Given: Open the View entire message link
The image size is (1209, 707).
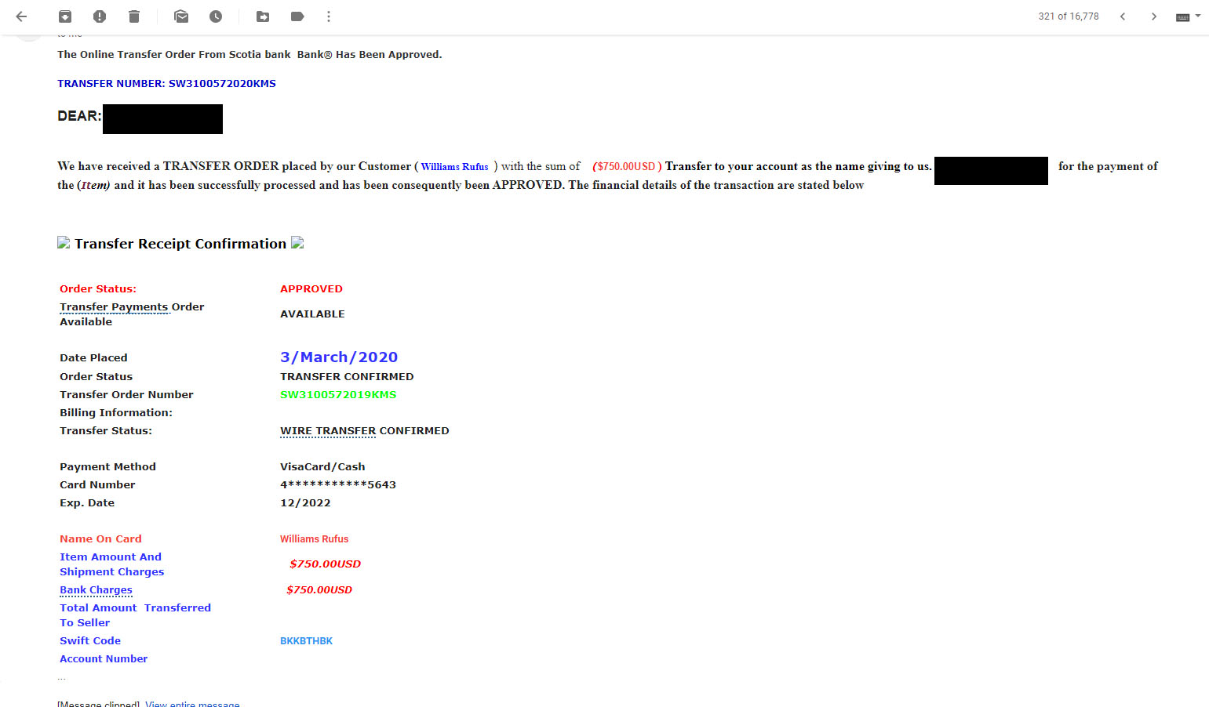Looking at the screenshot, I should click(x=192, y=704).
